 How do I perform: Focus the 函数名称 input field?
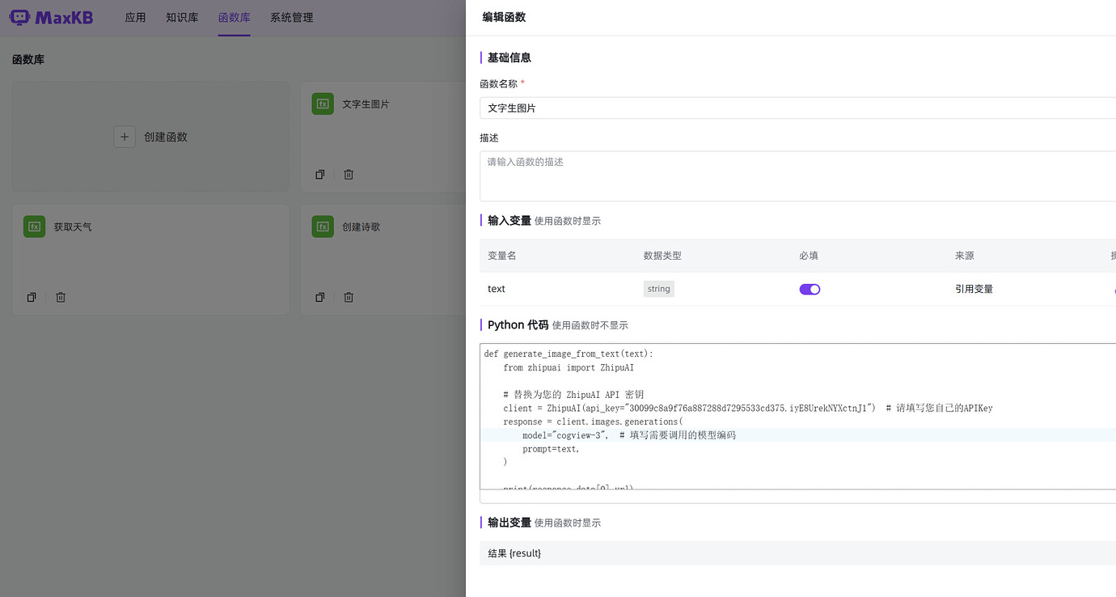(x=797, y=108)
